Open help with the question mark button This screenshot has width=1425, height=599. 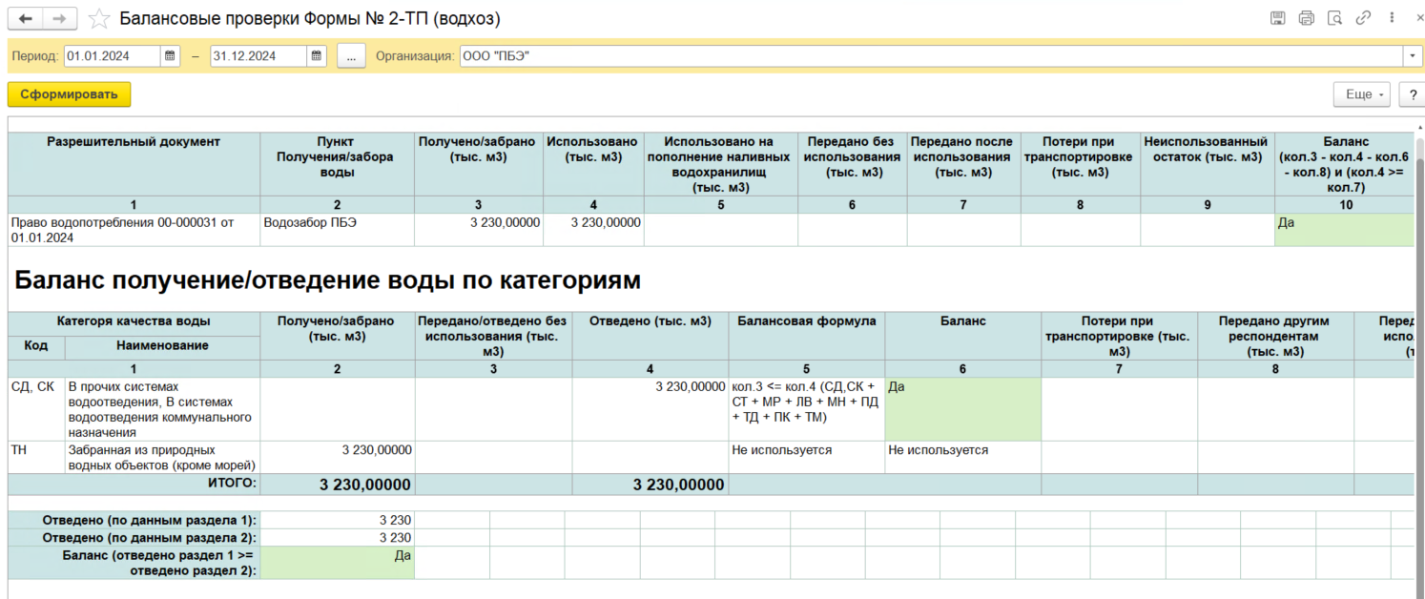tap(1412, 94)
